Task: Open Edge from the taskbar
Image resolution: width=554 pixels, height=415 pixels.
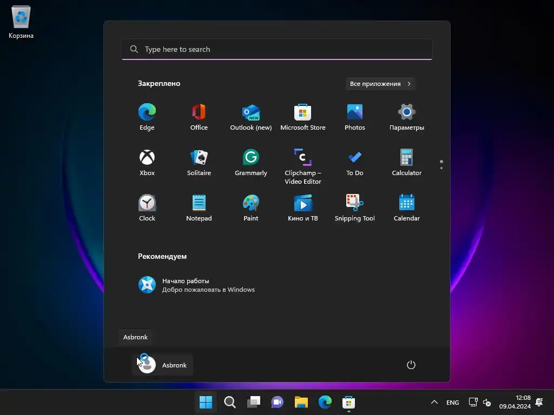Action: [325, 402]
